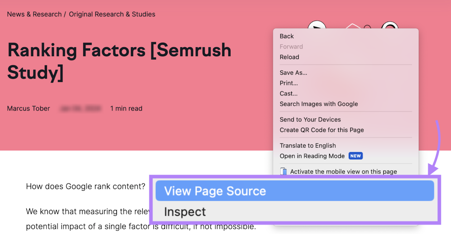Choose "Reload" from the context menu

(x=289, y=57)
